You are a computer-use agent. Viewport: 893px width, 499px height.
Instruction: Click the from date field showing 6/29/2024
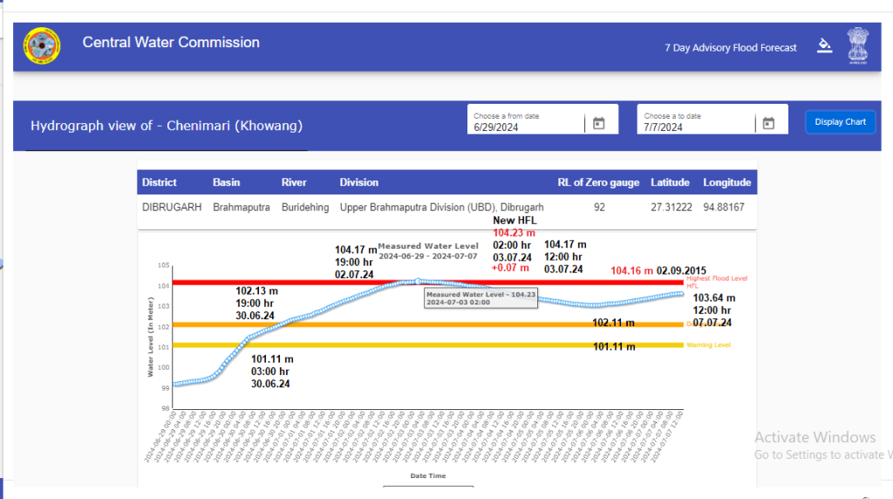528,126
